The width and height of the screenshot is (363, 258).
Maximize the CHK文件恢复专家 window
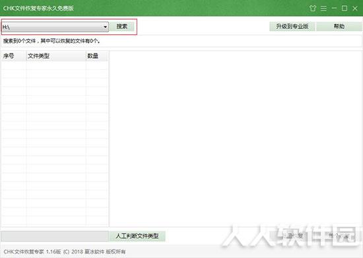click(x=345, y=9)
